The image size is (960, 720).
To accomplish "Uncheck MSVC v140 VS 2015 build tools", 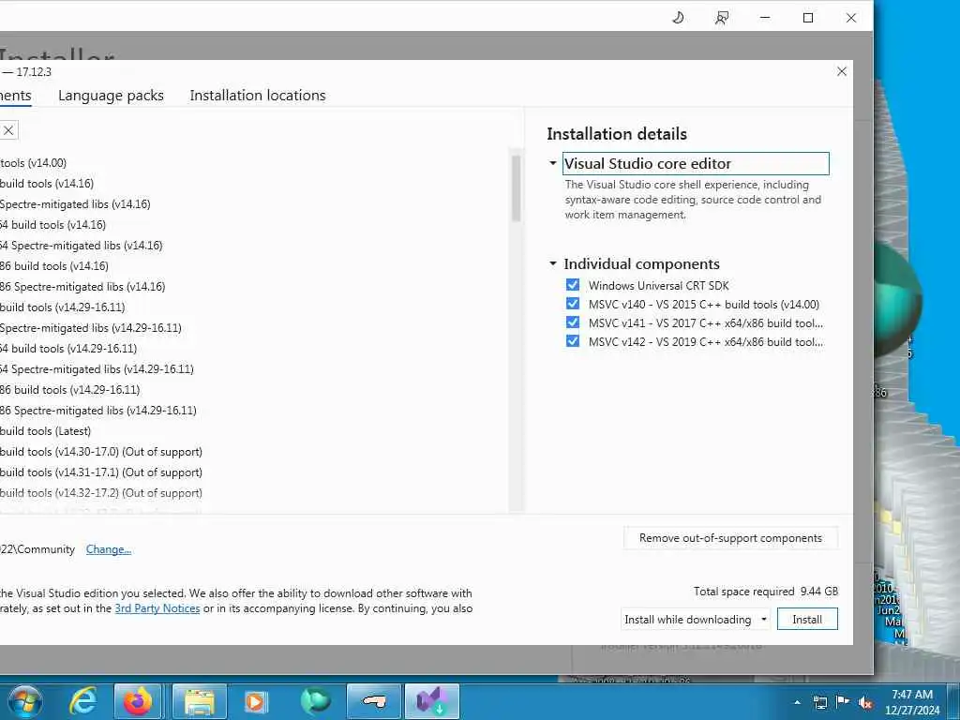I will (x=573, y=304).
